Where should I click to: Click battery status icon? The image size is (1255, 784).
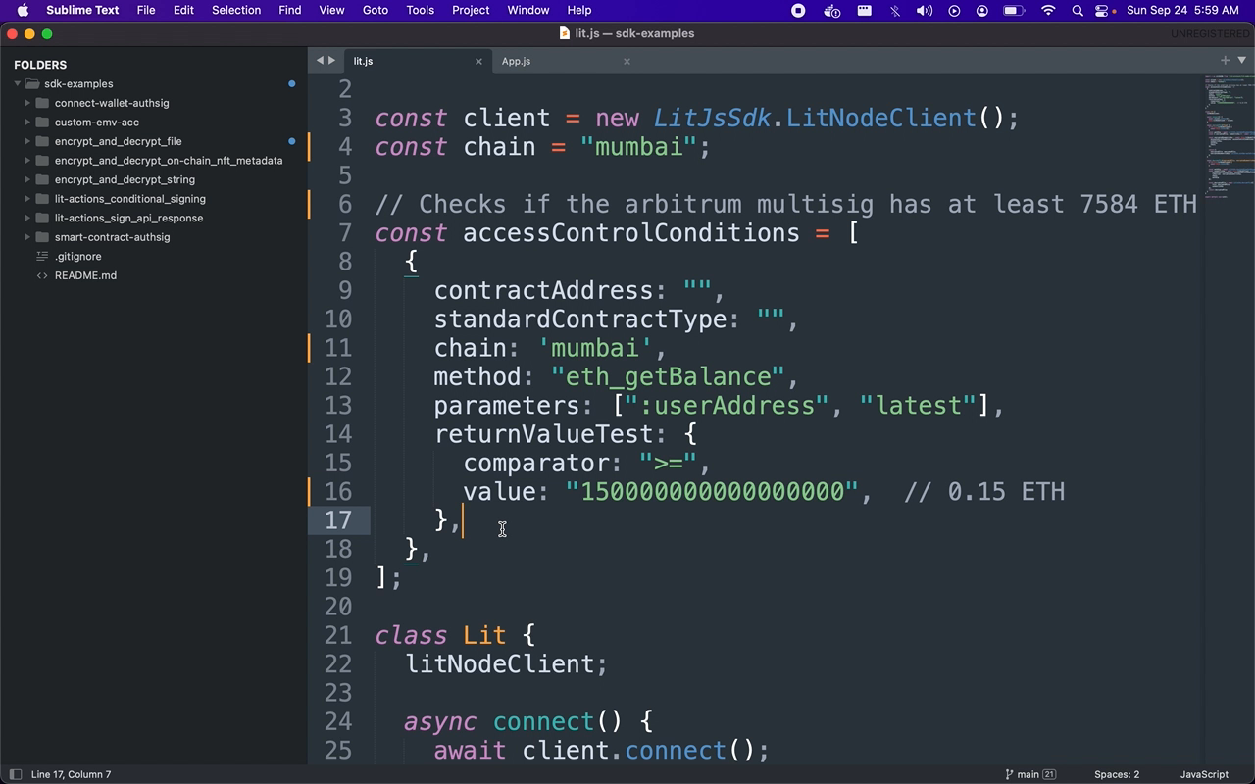click(x=1014, y=10)
